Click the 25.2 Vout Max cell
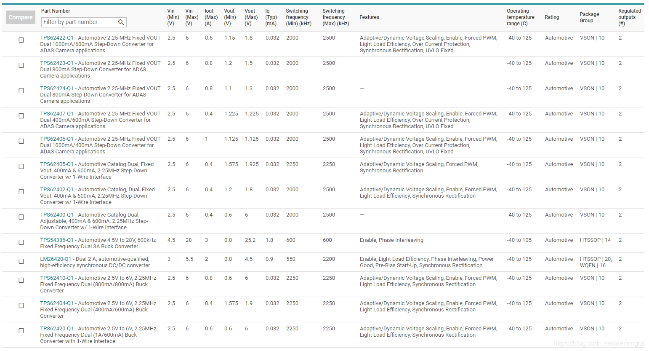The height and width of the screenshot is (351, 649). [250, 240]
